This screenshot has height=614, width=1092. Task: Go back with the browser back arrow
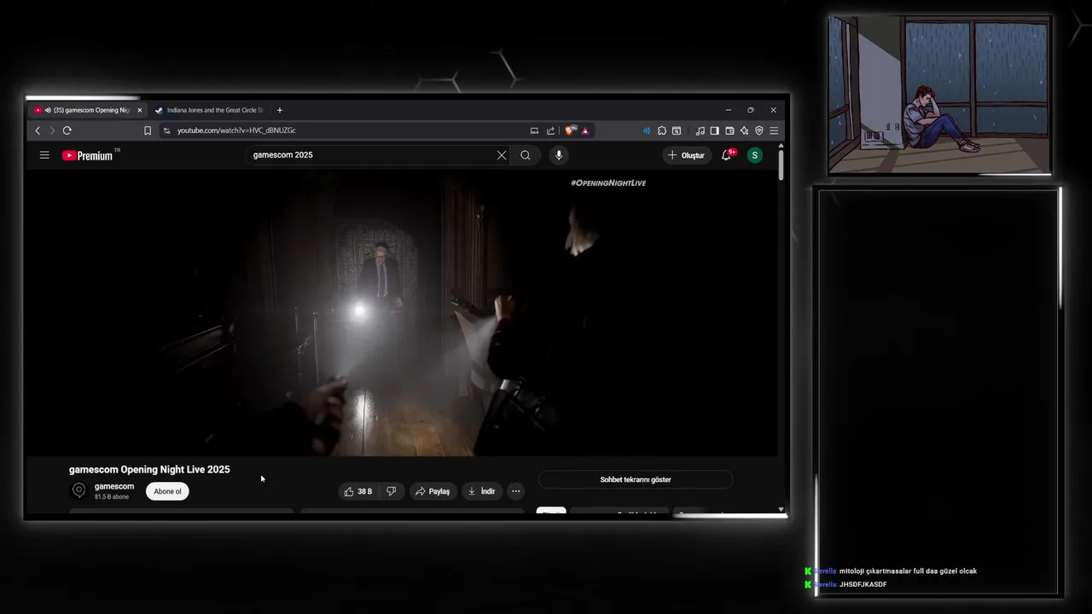click(38, 130)
